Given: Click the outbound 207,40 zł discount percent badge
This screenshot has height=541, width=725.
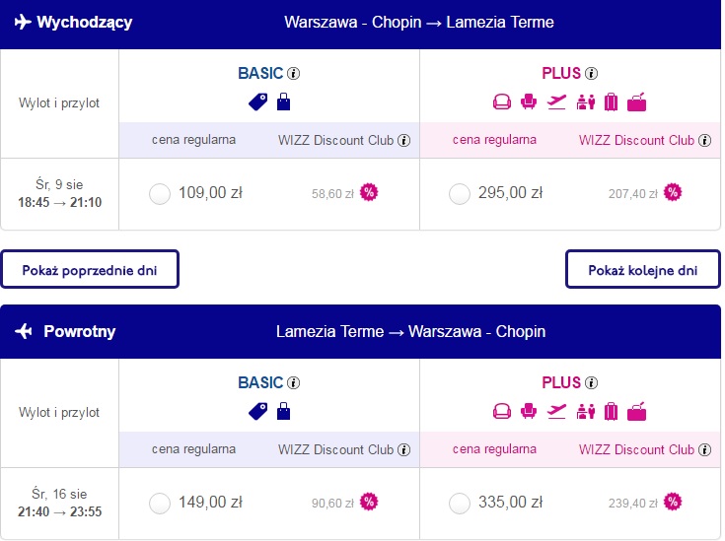Looking at the screenshot, I should coord(673,192).
